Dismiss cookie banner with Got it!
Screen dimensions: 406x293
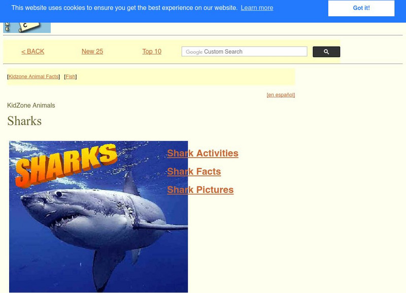361,8
